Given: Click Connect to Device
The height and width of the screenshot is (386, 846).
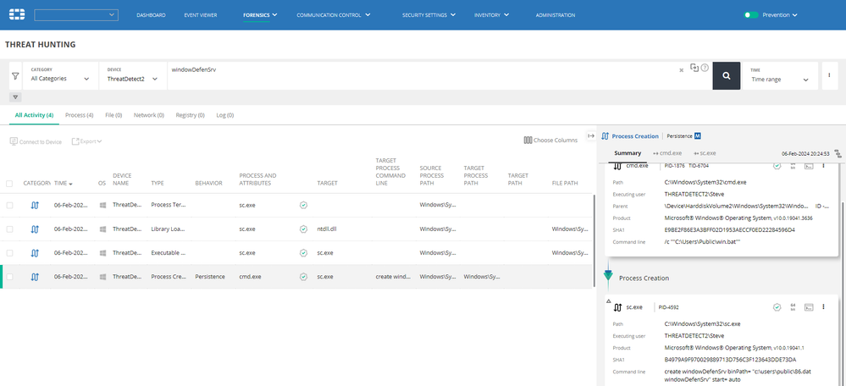Looking at the screenshot, I should tap(36, 141).
